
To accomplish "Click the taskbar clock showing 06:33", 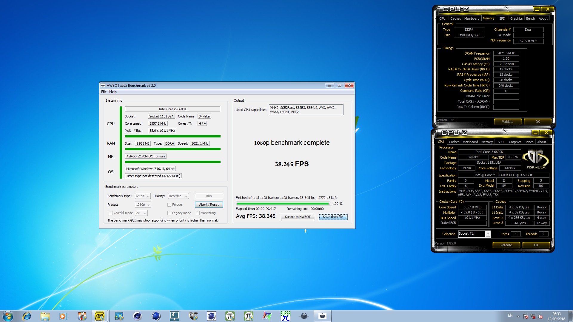I will pos(556,316).
